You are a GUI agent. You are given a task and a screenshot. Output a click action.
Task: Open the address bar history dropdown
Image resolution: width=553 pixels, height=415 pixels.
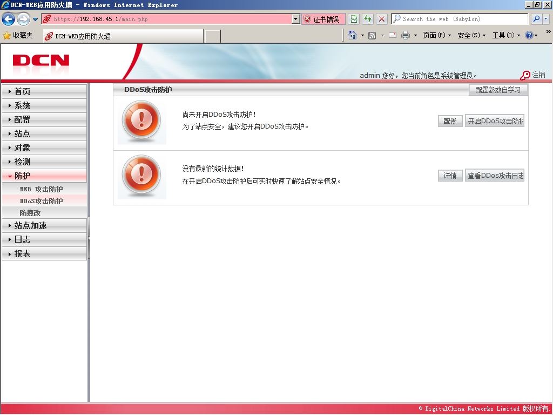pos(296,19)
